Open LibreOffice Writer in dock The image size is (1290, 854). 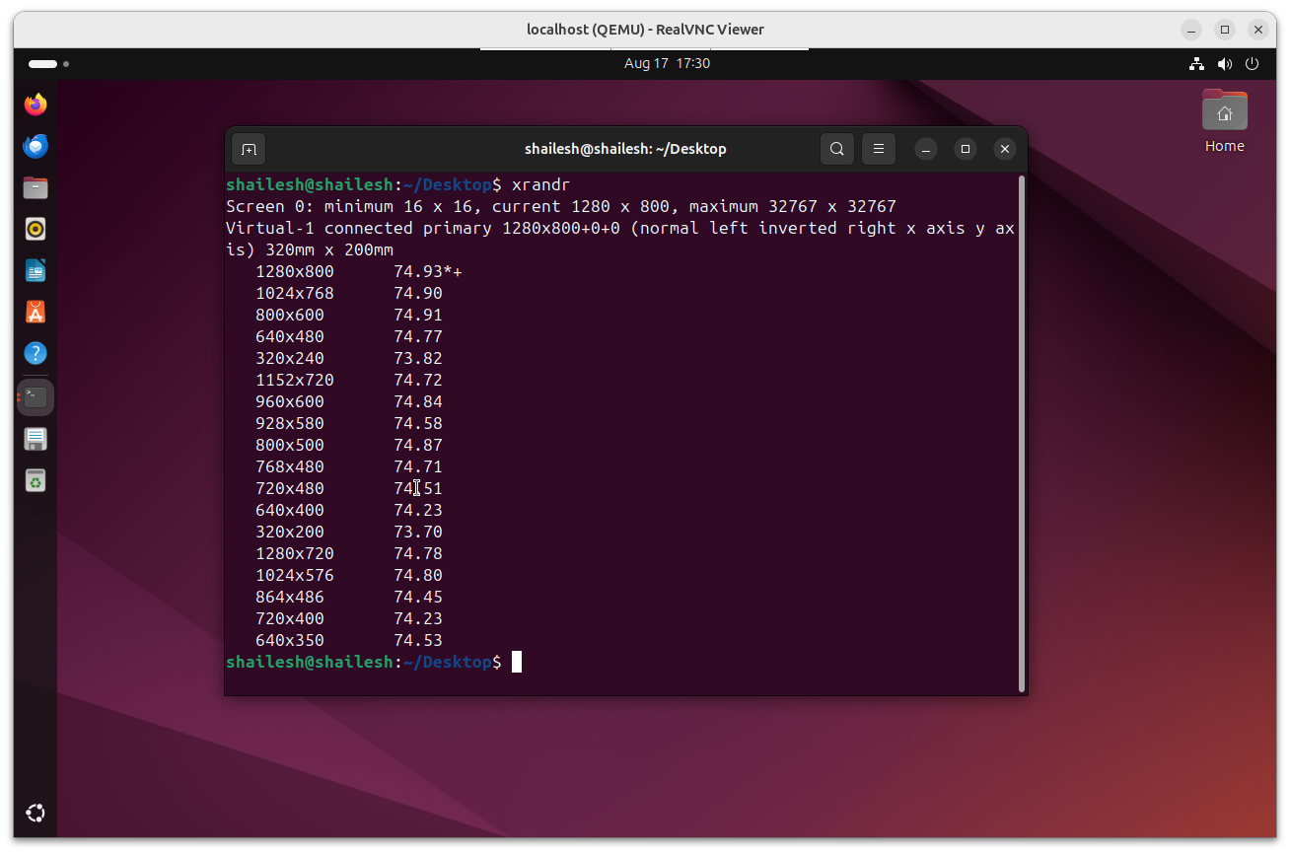[36, 270]
